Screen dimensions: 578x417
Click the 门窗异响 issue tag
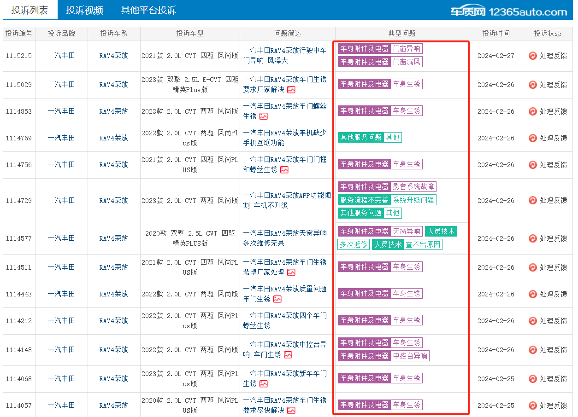pos(407,49)
